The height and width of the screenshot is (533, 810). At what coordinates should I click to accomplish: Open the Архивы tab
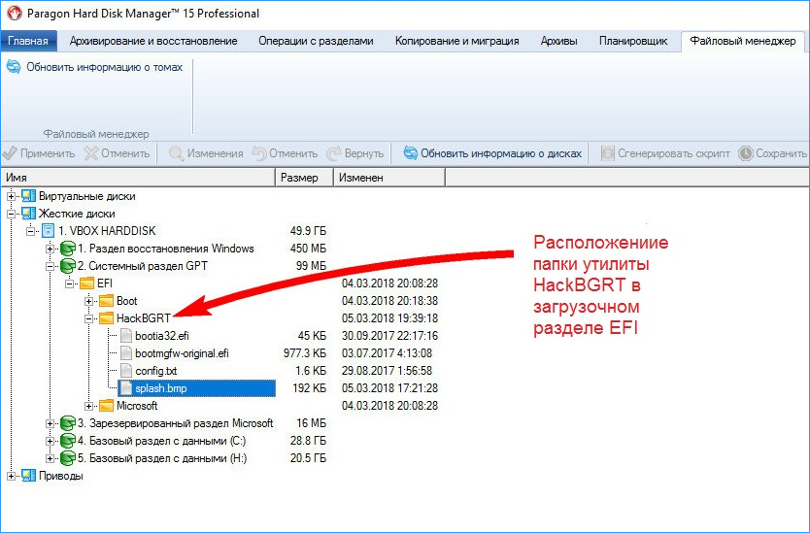coord(559,42)
